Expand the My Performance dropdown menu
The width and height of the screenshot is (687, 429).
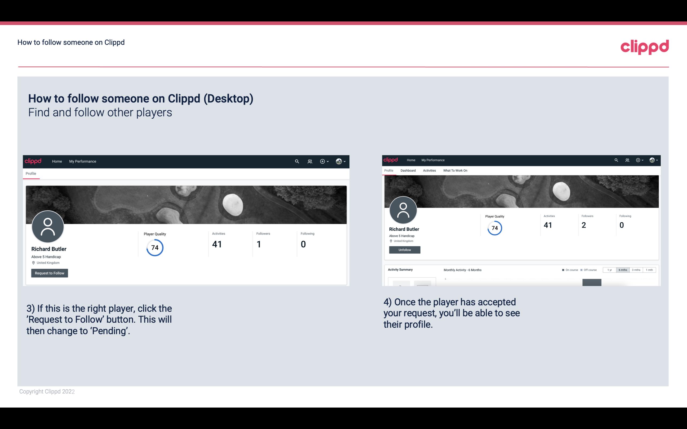(82, 161)
